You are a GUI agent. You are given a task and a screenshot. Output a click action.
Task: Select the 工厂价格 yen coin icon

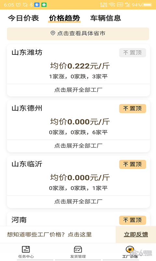[130, 249]
